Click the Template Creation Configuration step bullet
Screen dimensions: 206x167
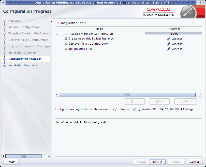tap(5, 33)
